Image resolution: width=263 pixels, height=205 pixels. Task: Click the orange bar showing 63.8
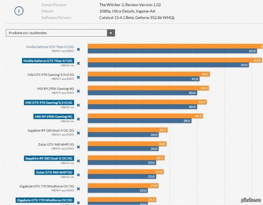(175, 60)
